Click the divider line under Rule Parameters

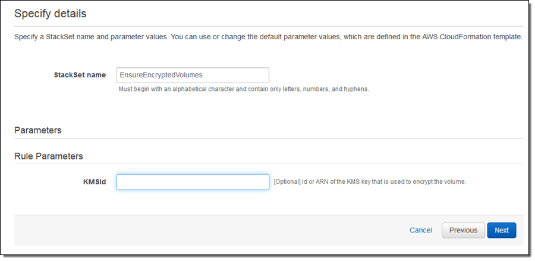point(267,163)
